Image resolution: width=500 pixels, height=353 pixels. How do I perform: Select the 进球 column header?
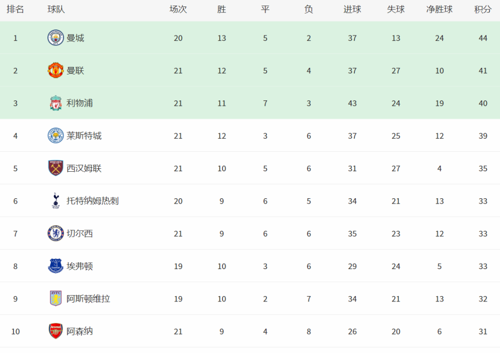click(x=352, y=9)
